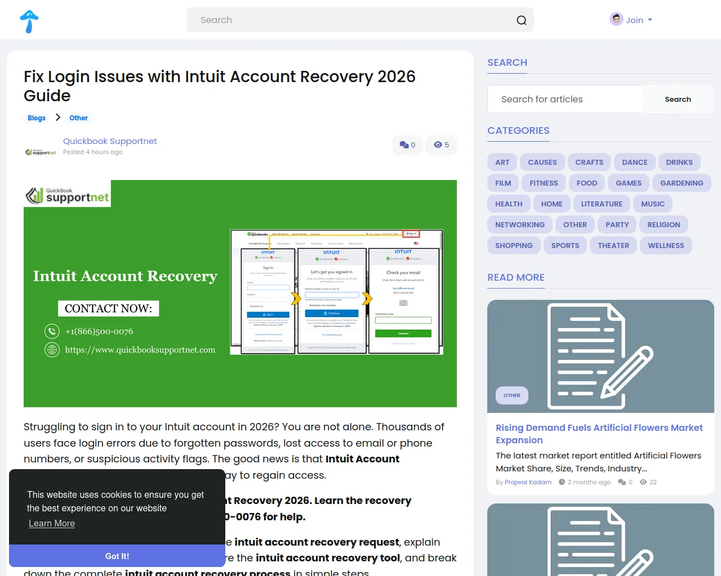Click the eye views counter icon
The image size is (721, 576).
438,145
